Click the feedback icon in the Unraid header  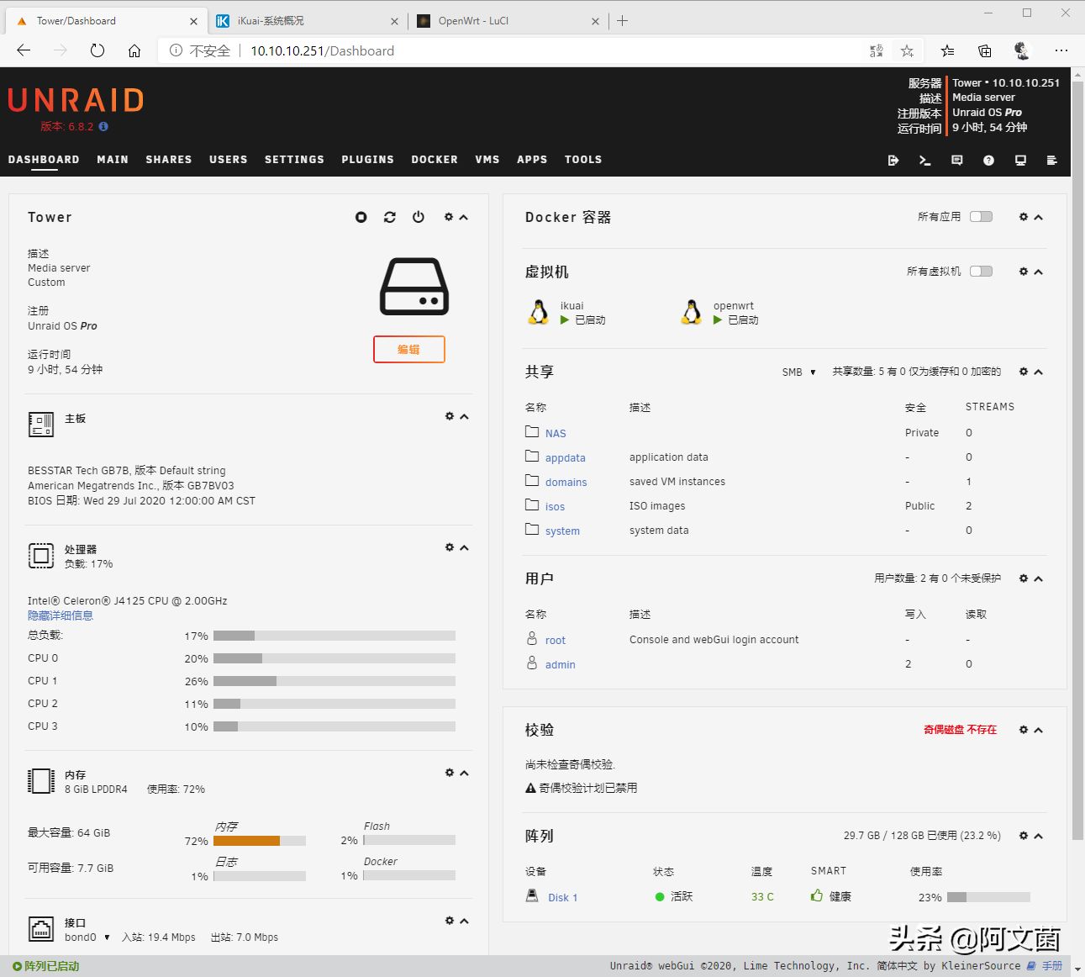[957, 161]
